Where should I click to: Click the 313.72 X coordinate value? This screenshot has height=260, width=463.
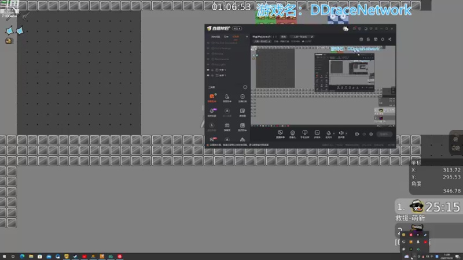[x=451, y=170]
